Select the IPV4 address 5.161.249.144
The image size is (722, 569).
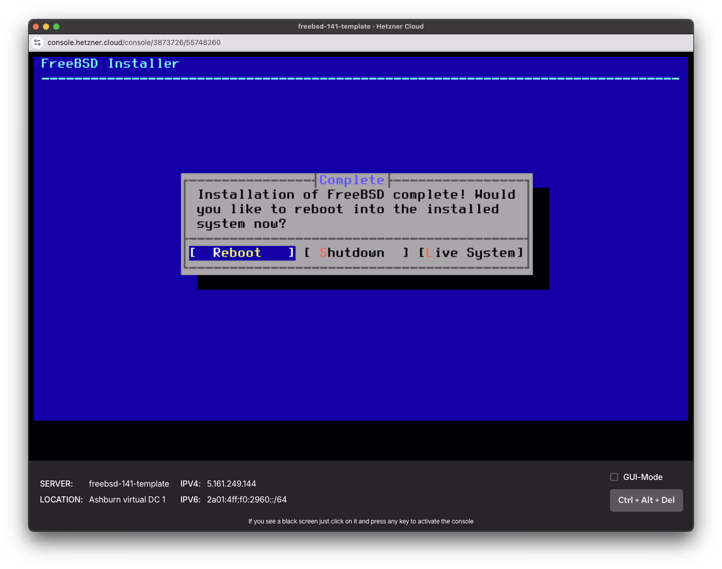pyautogui.click(x=231, y=484)
